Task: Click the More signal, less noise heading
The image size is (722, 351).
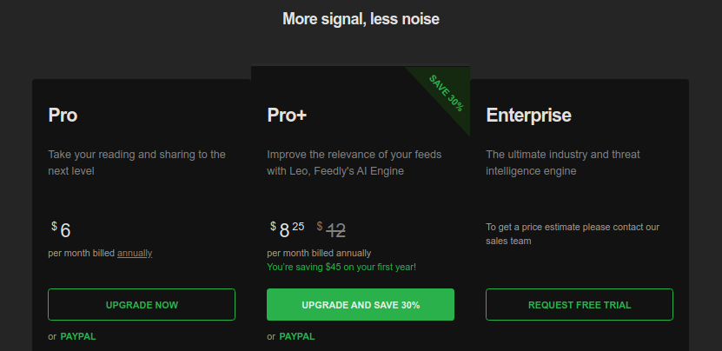Action: (x=361, y=18)
